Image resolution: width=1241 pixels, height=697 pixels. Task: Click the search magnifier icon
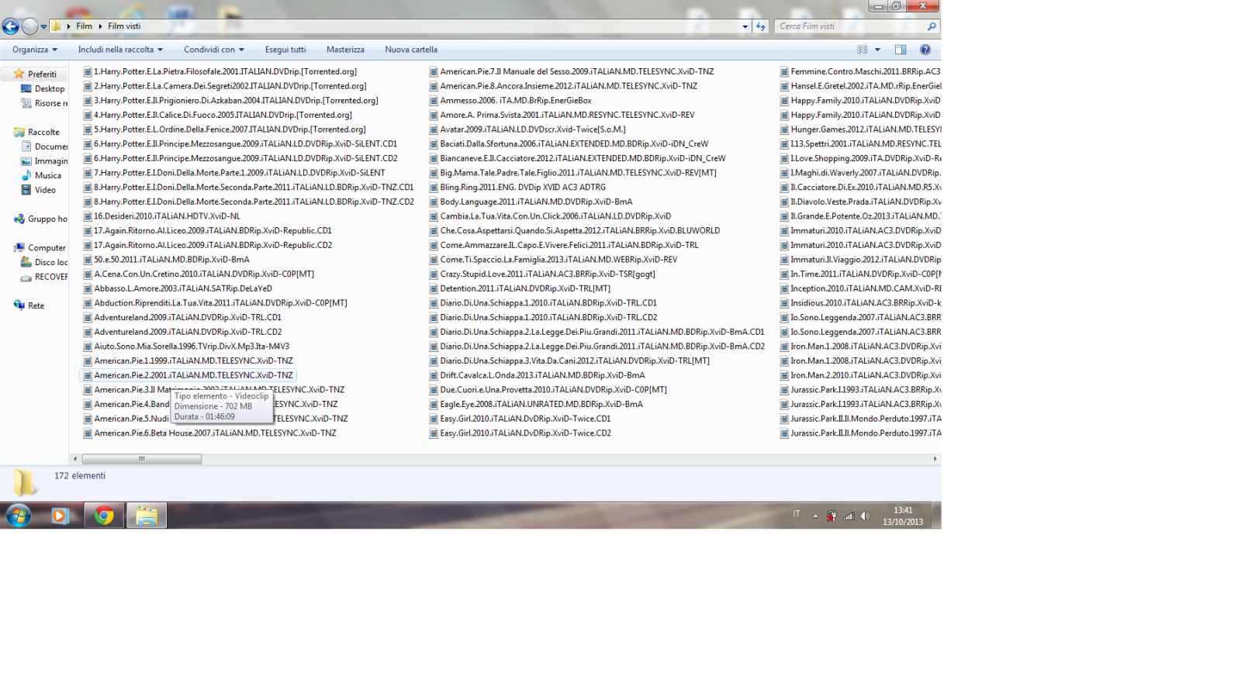(x=932, y=26)
